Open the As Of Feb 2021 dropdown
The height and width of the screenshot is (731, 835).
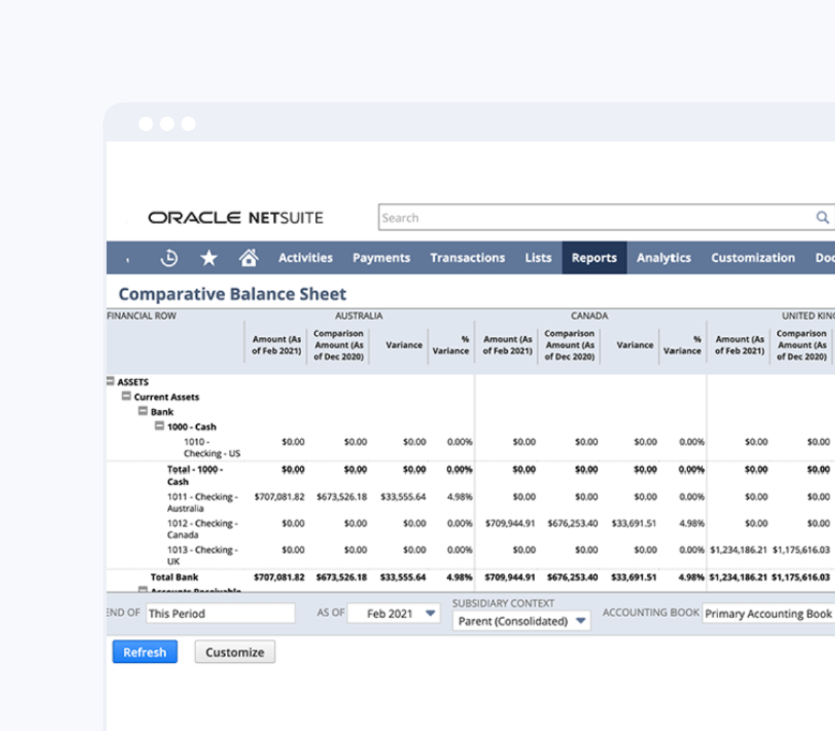click(394, 613)
